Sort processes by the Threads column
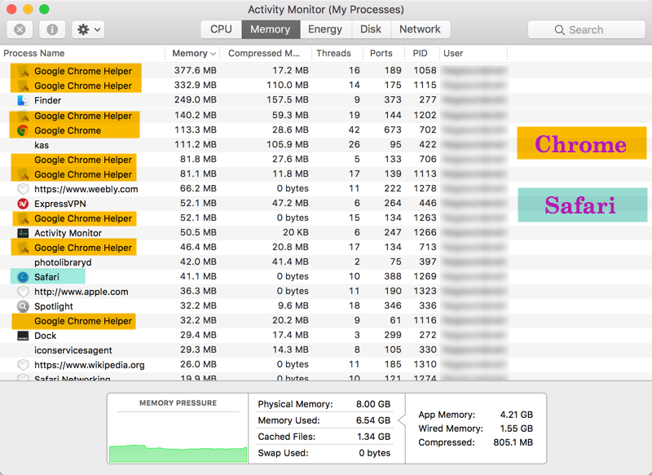 (336, 53)
